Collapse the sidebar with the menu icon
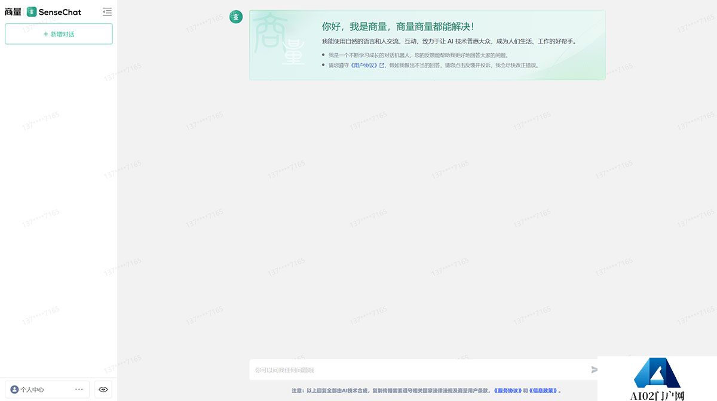Viewport: 717px width, 401px height. tap(107, 11)
